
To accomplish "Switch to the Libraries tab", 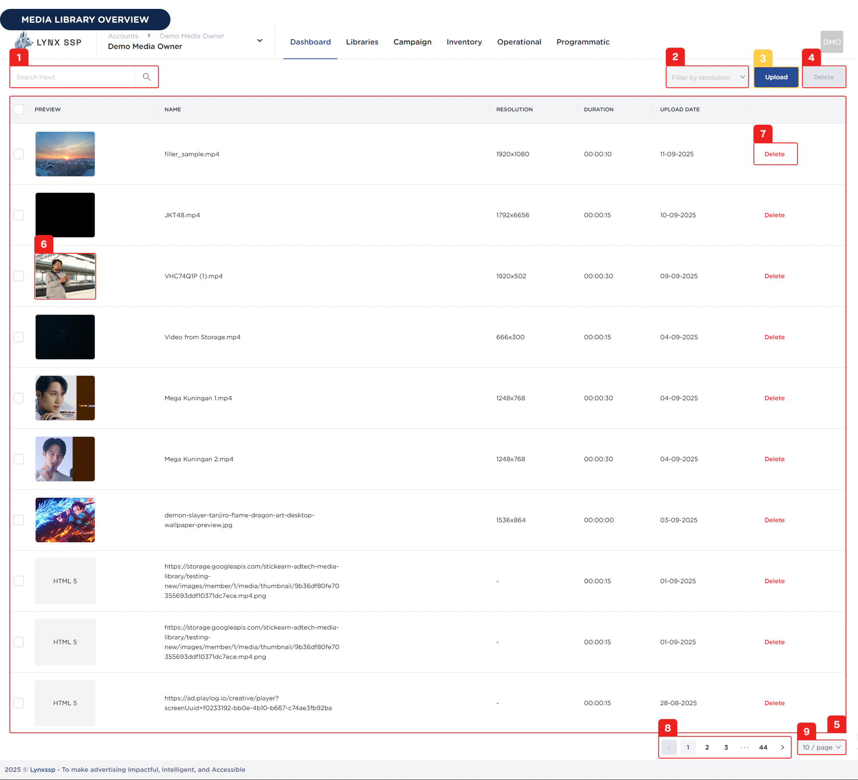I will (x=362, y=42).
